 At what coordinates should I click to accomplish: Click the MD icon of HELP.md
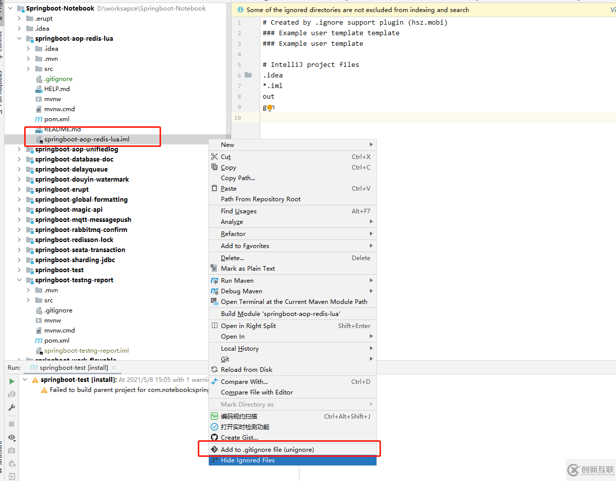(x=39, y=89)
